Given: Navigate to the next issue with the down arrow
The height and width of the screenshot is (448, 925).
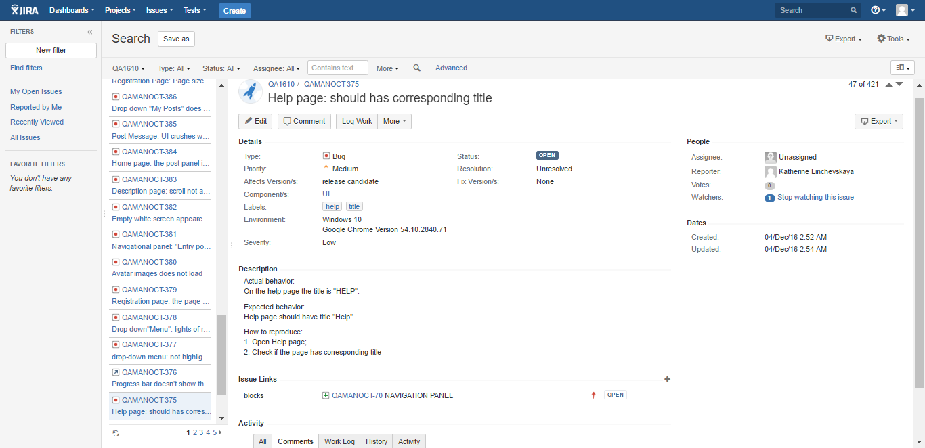Looking at the screenshot, I should [x=899, y=85].
